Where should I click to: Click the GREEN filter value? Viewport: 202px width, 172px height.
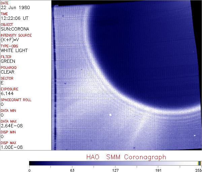click(8, 61)
